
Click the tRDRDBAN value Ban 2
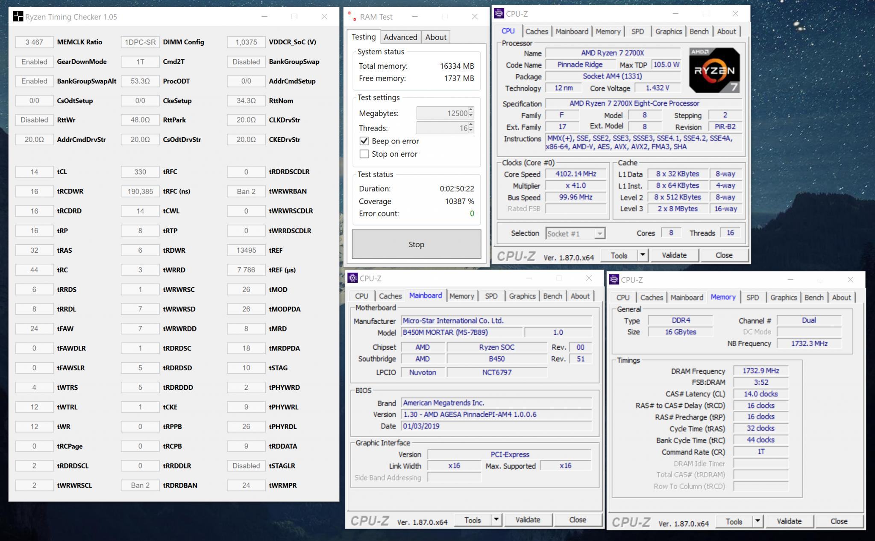pyautogui.click(x=140, y=485)
